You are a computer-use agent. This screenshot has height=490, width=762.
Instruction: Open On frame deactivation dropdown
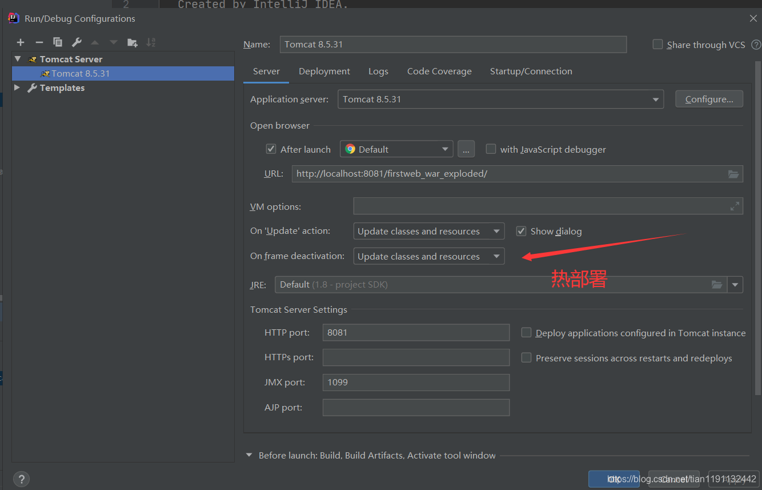click(429, 256)
